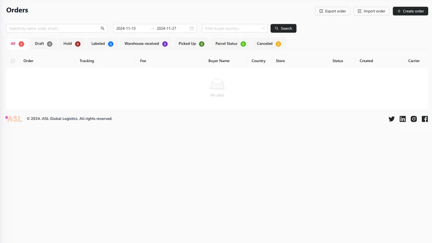
Task: Open the Twitter icon link
Action: point(391,119)
